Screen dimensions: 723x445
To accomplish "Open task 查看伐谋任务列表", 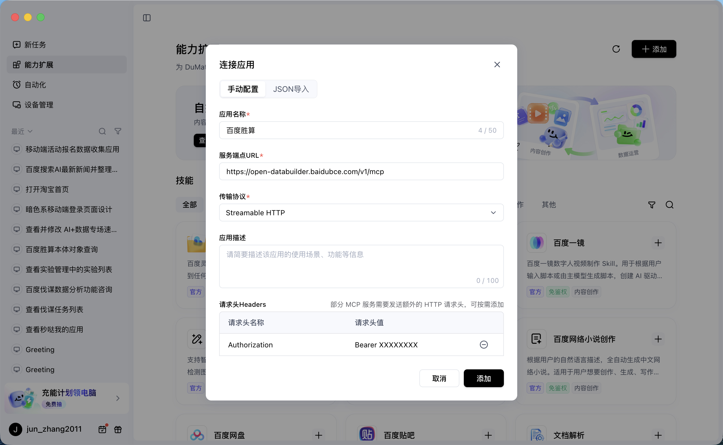I will 67,309.
